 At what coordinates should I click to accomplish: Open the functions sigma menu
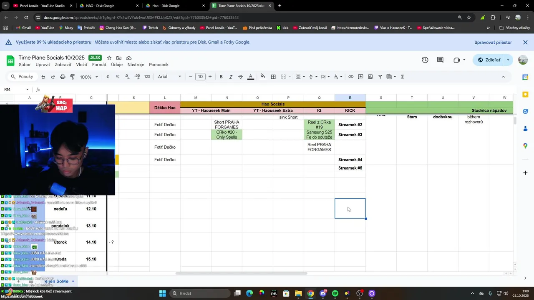point(403,77)
